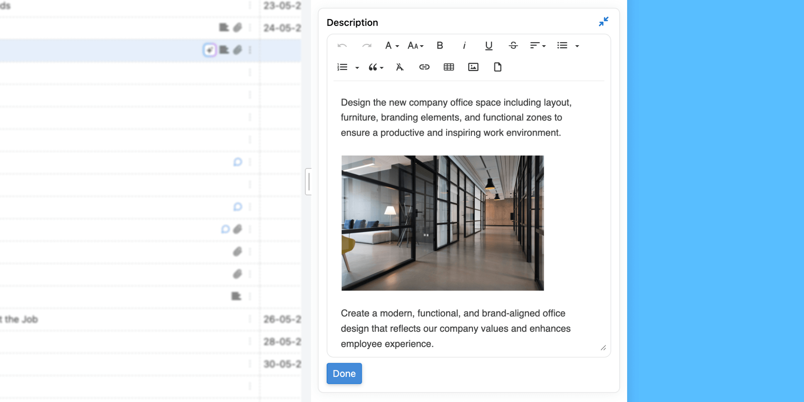Select the office interior image
This screenshot has height=402, width=804.
(x=443, y=223)
